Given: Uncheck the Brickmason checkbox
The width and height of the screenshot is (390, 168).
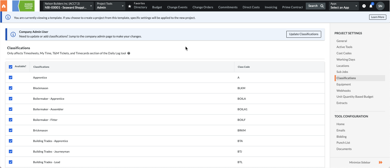Looking at the screenshot, I should [x=11, y=130].
